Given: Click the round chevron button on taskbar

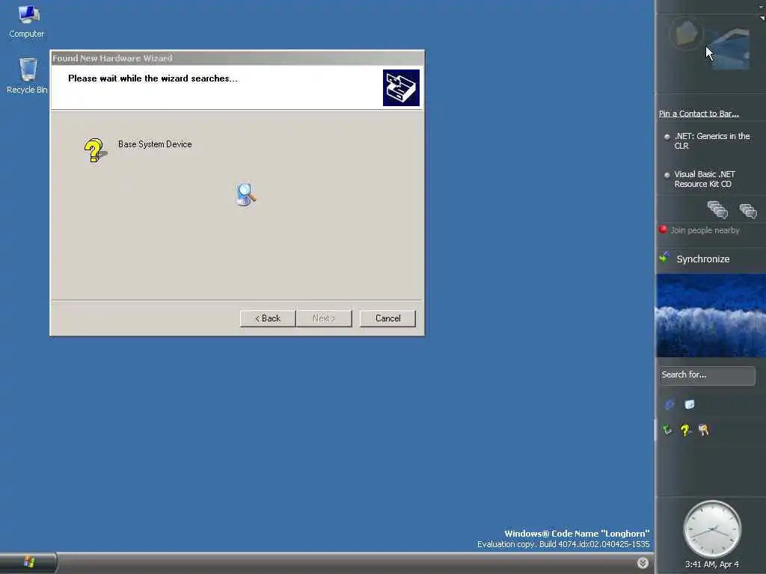Looking at the screenshot, I should [x=643, y=563].
